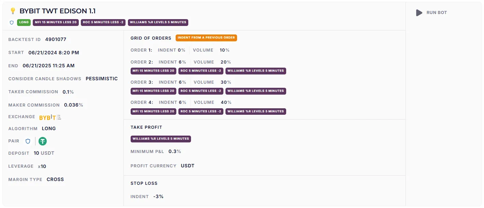
Task: Click the Take Profit Williams %R Levels tag
Action: click(x=161, y=139)
